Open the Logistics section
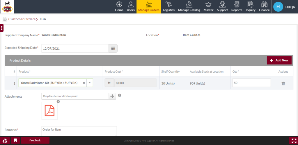The height and width of the screenshot is (145, 298). 168,7
